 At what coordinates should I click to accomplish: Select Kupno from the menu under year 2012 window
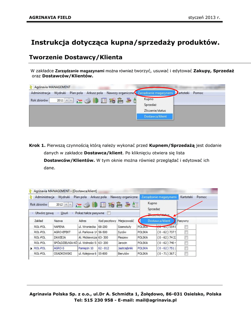tap(152, 203)
